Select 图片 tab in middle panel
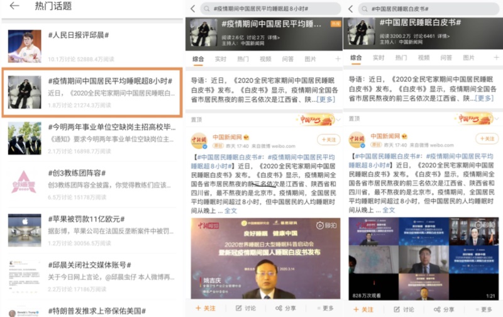503x317 pixels. [310, 58]
